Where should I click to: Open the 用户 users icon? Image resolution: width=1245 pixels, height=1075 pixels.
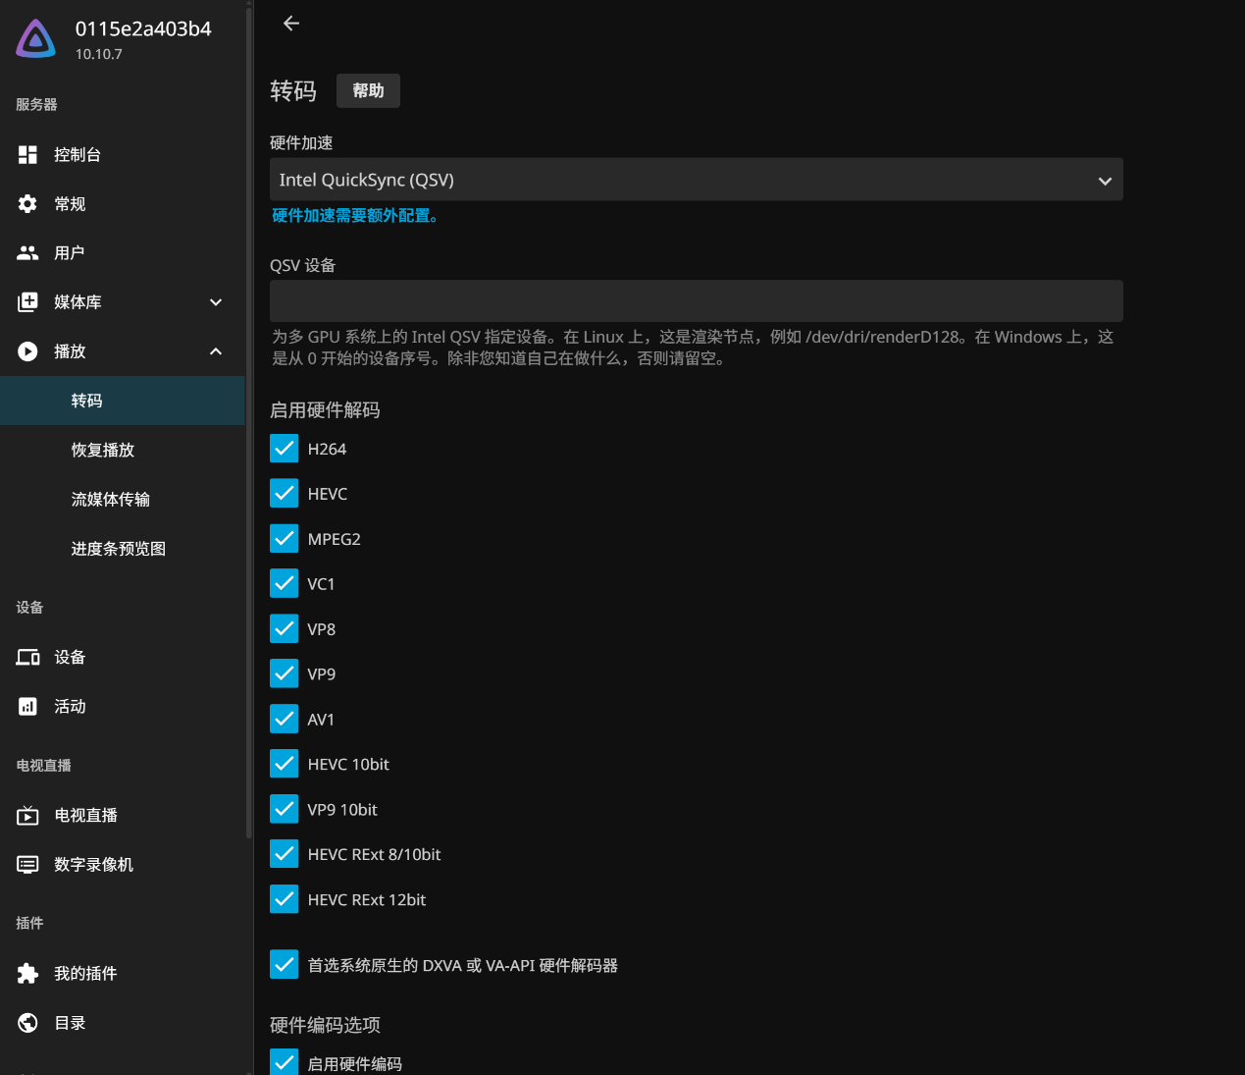click(x=27, y=253)
